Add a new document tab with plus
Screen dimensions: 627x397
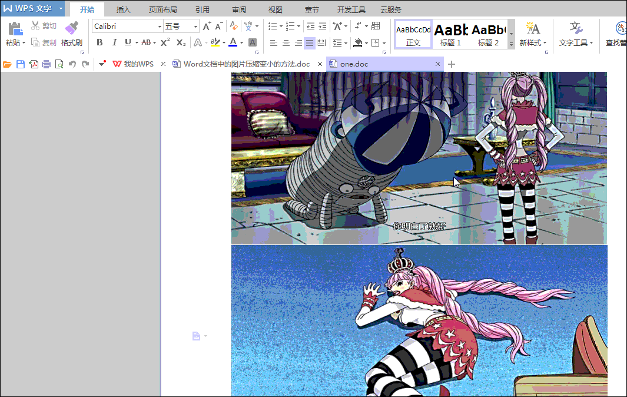452,64
